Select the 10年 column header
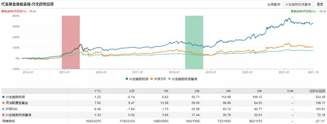The image size is (327, 124). 290,91
